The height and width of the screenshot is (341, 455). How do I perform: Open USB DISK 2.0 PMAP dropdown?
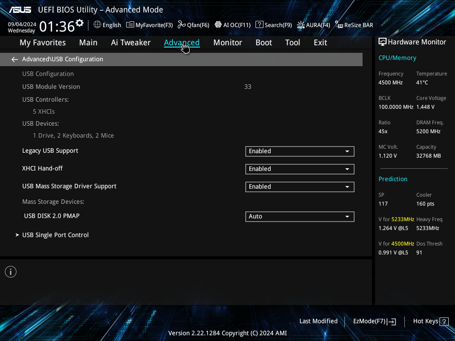click(x=300, y=217)
